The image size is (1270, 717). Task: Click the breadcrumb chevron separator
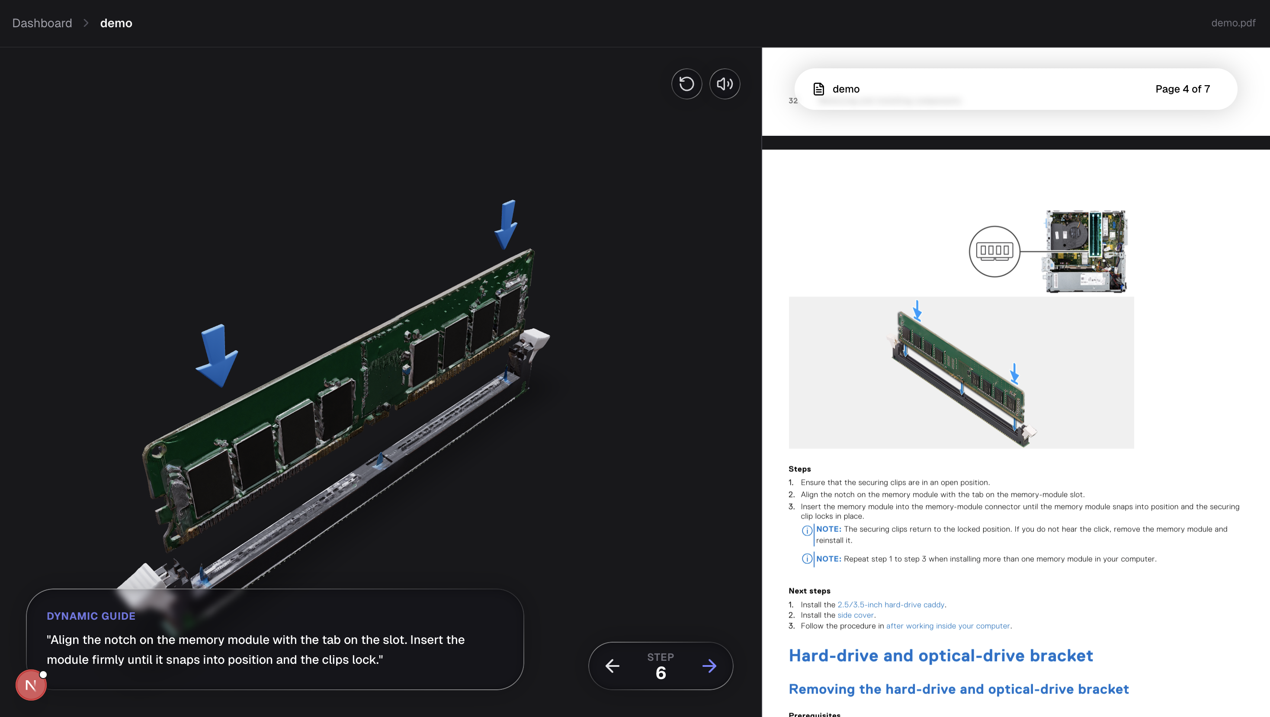coord(86,23)
